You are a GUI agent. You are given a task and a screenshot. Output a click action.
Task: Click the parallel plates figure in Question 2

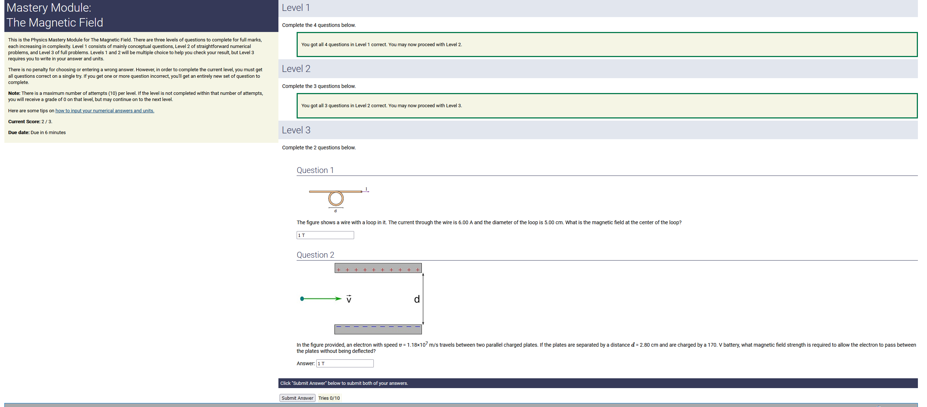pos(378,298)
